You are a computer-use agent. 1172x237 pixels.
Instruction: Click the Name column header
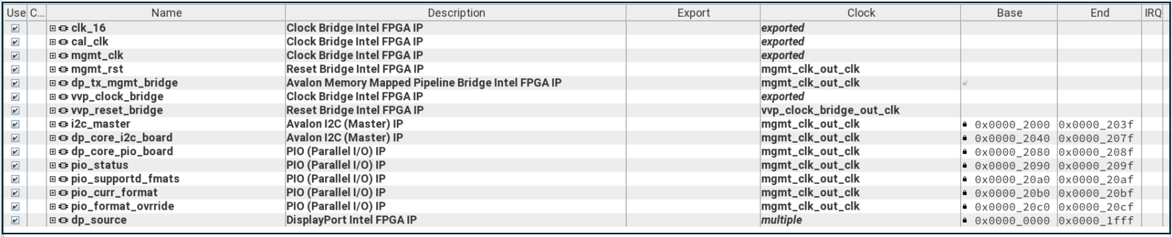pyautogui.click(x=166, y=13)
